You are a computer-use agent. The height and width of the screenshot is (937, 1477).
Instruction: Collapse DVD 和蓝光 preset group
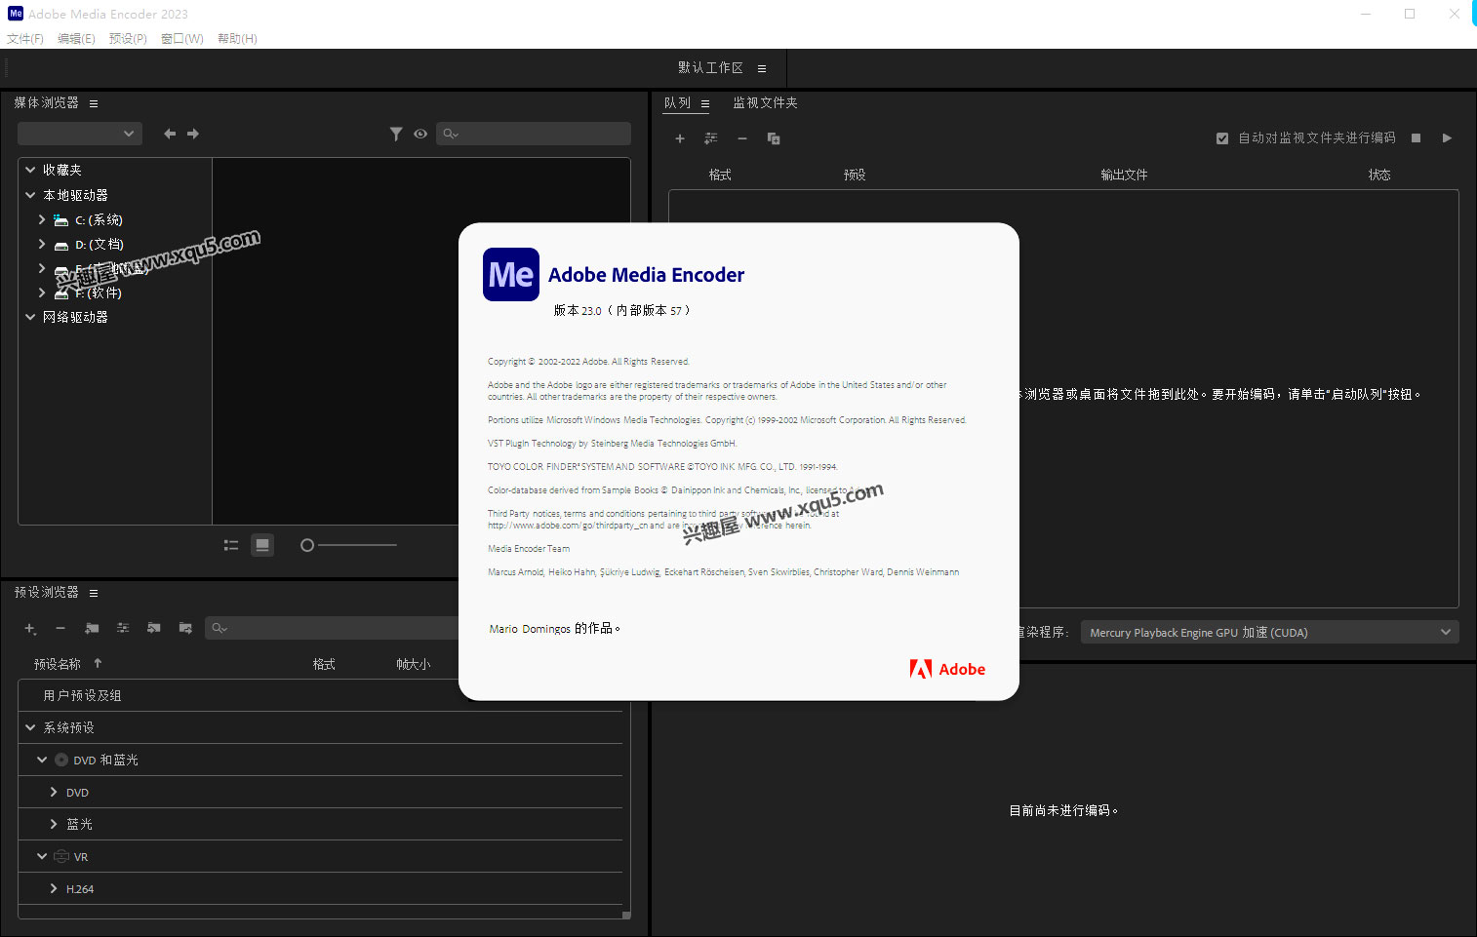click(42, 760)
